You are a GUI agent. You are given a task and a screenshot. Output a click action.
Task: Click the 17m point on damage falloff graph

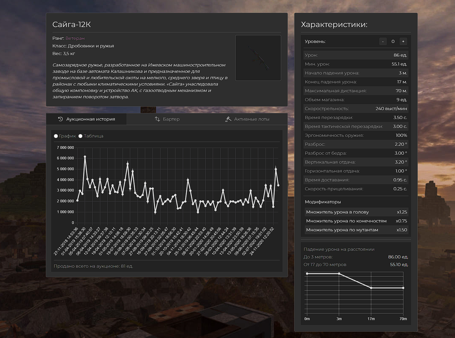point(371,288)
